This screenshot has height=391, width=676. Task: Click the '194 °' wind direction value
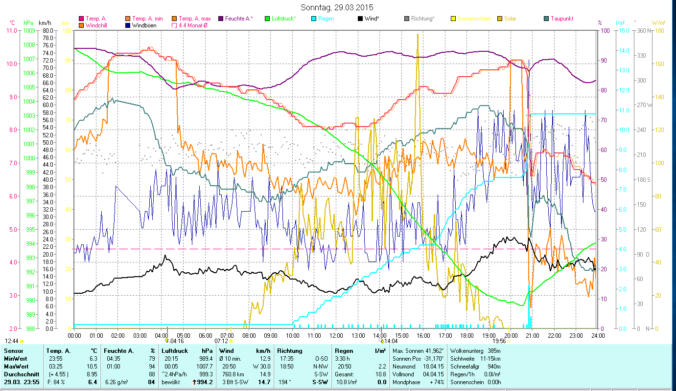pyautogui.click(x=285, y=382)
